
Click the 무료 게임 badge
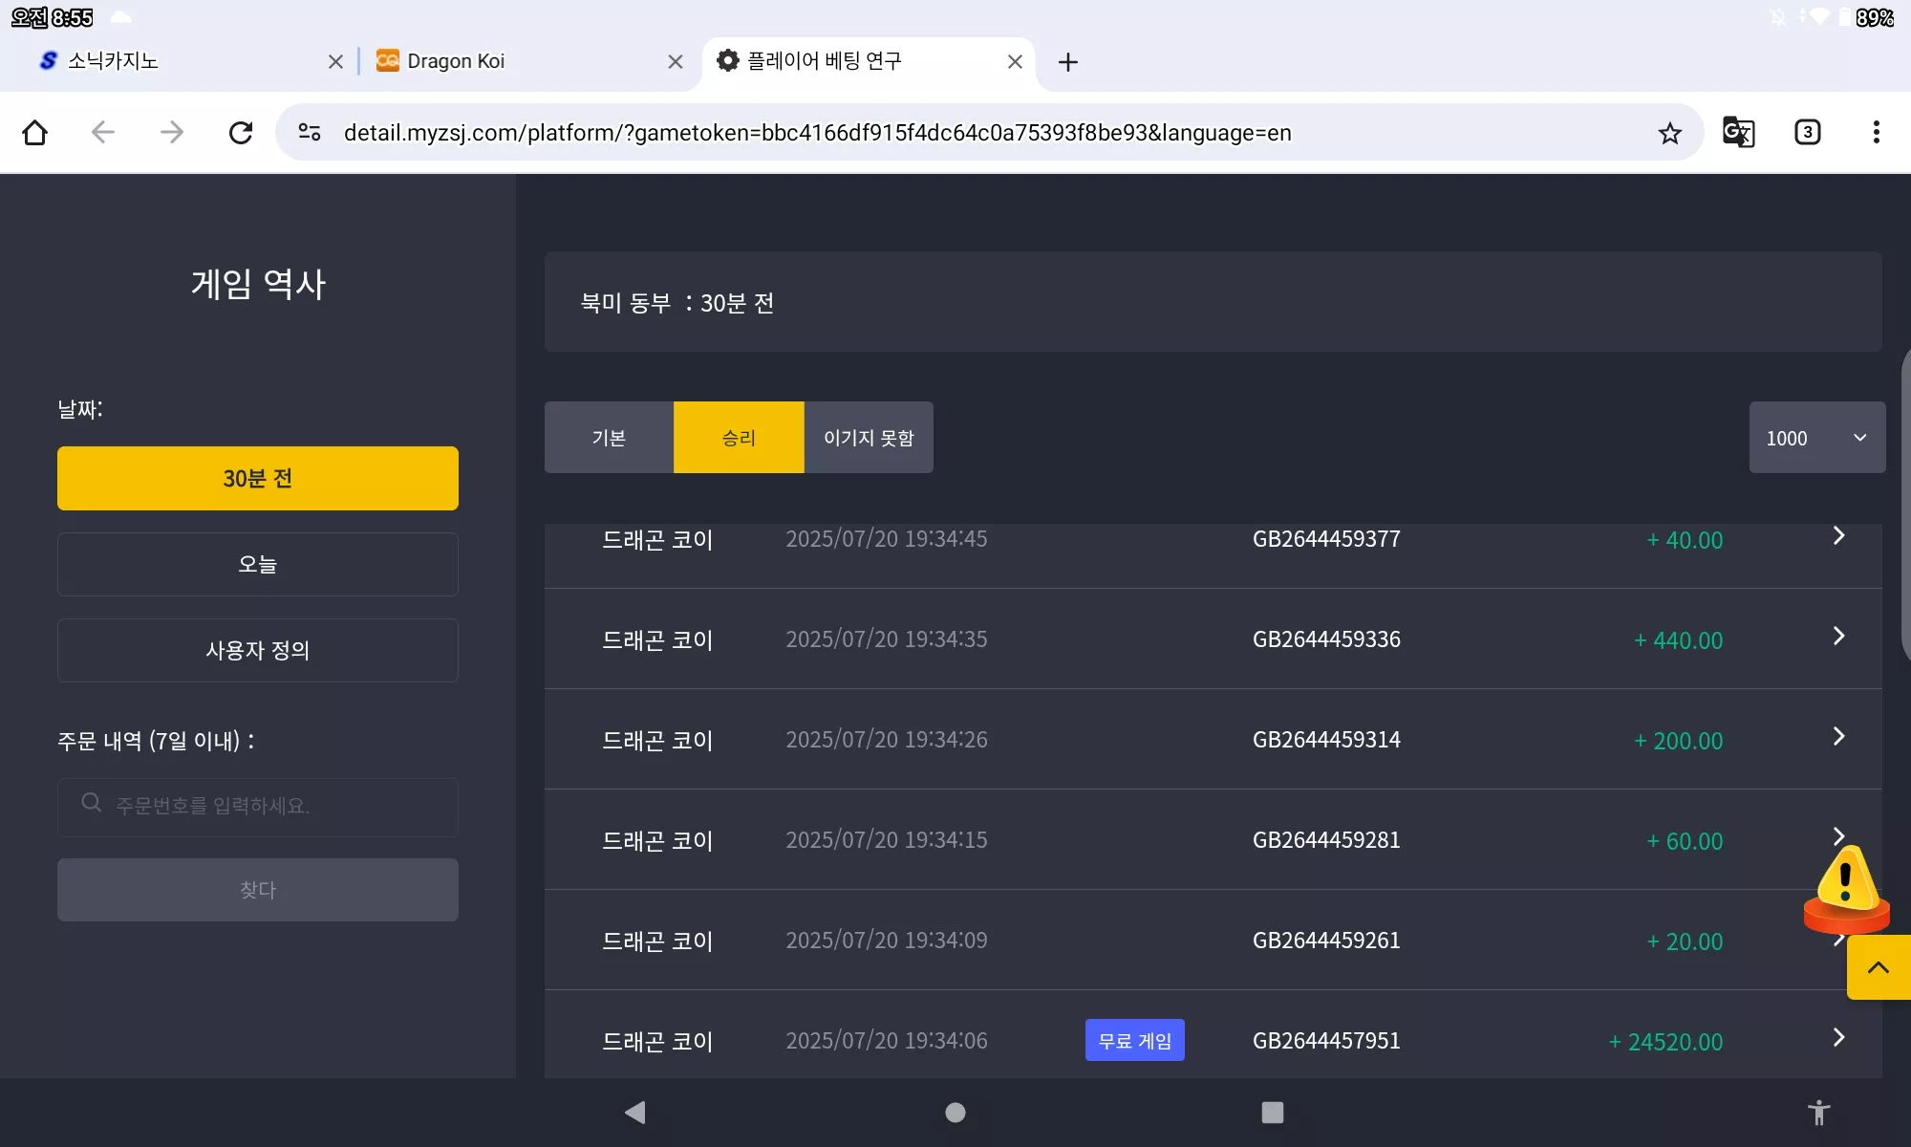point(1134,1040)
